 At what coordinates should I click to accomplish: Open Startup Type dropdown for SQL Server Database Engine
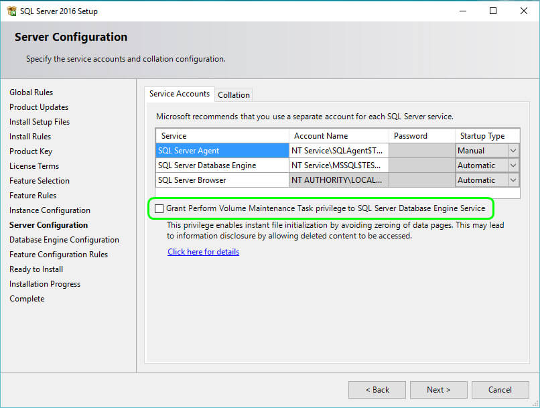[x=513, y=165]
